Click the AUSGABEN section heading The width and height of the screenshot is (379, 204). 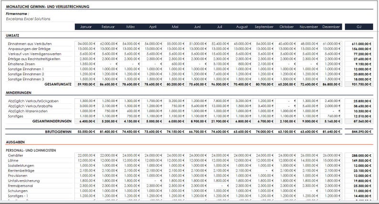(x=15, y=142)
